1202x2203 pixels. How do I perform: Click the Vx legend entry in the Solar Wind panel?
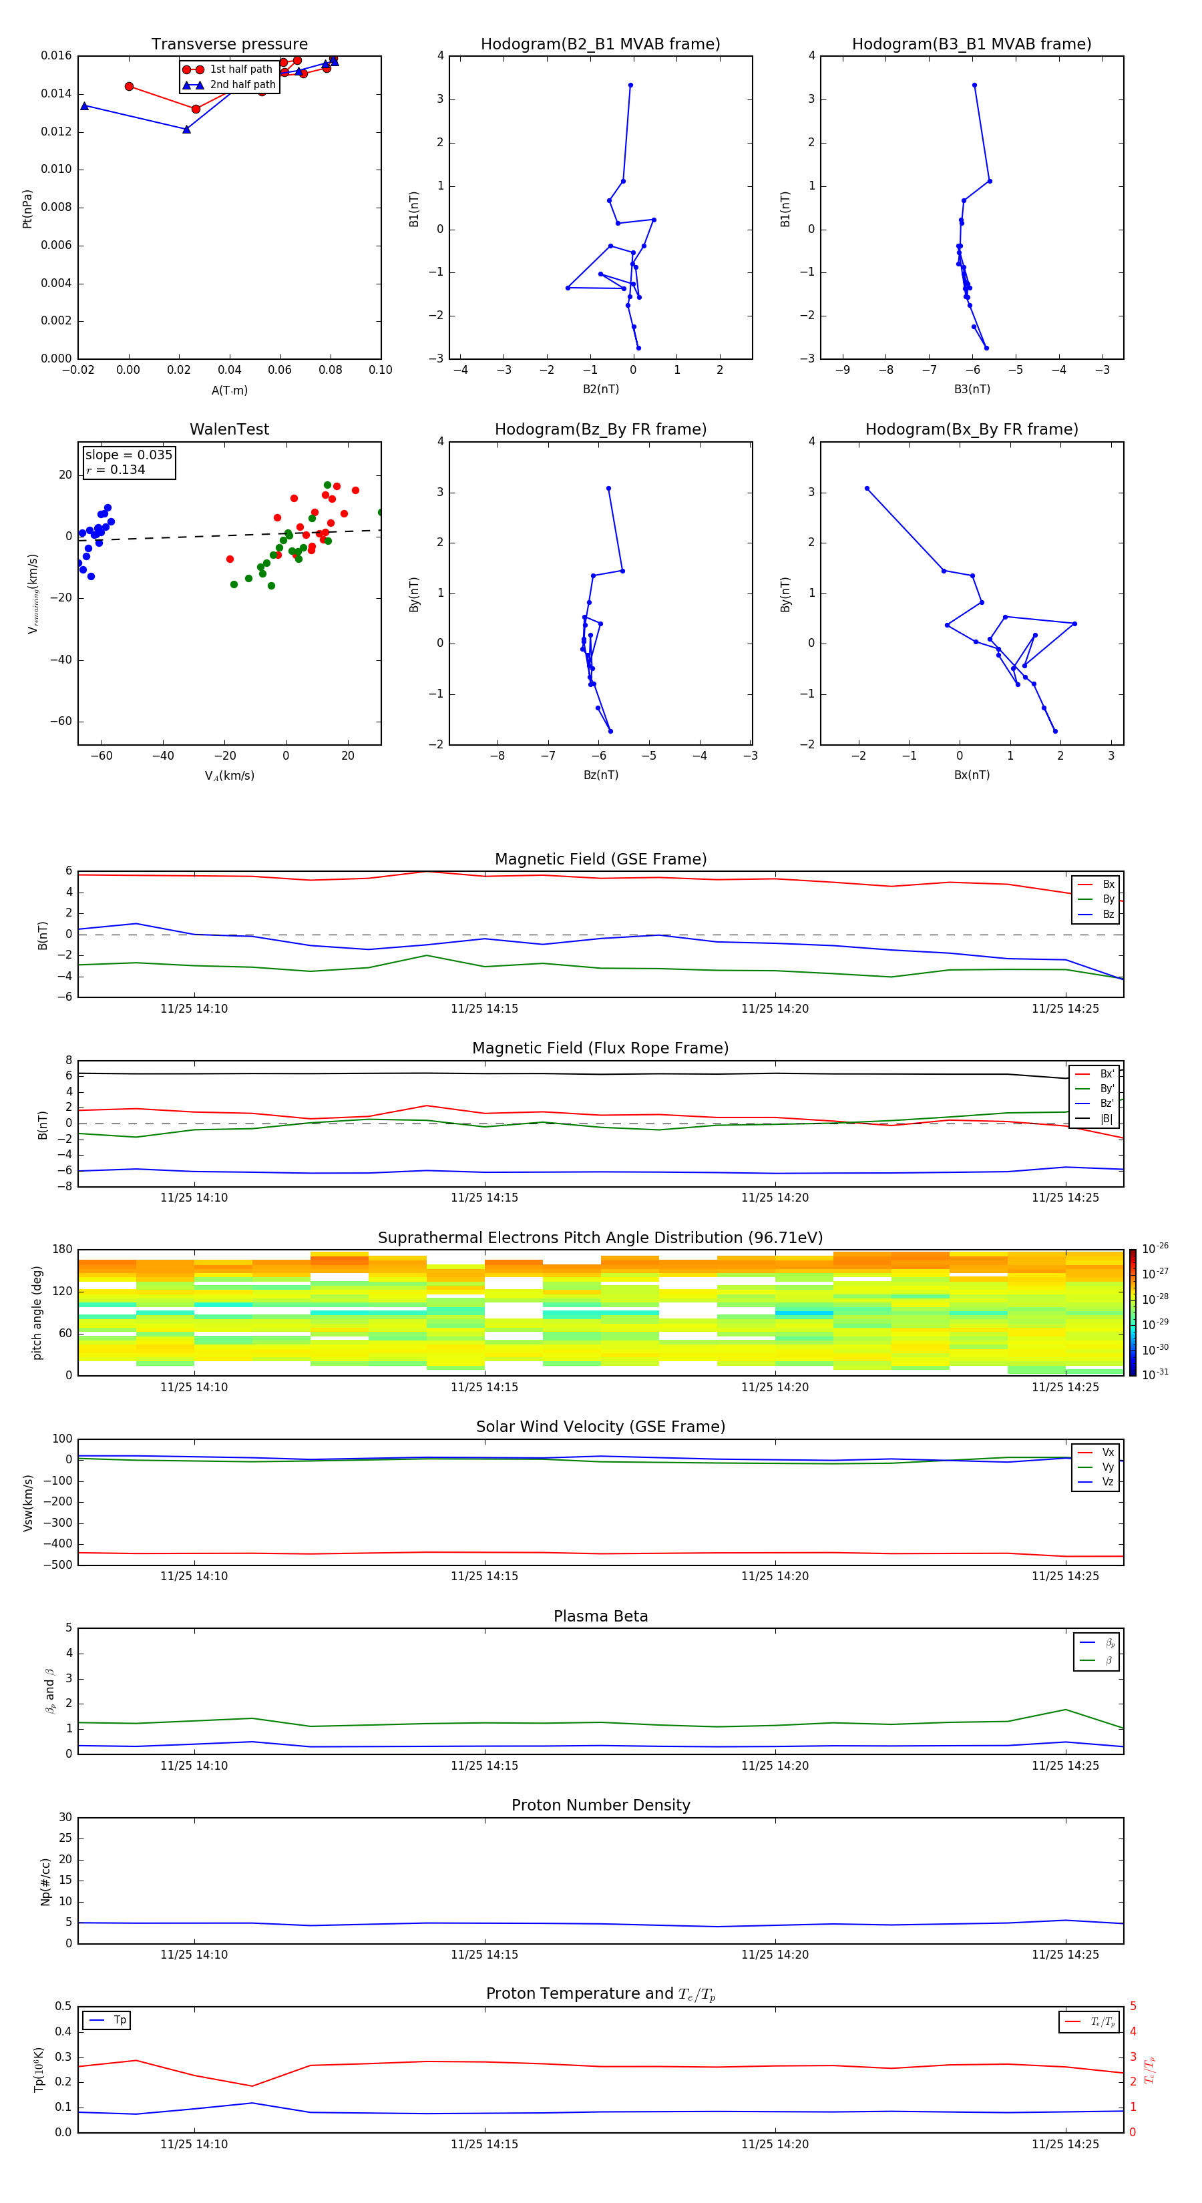[1095, 1452]
